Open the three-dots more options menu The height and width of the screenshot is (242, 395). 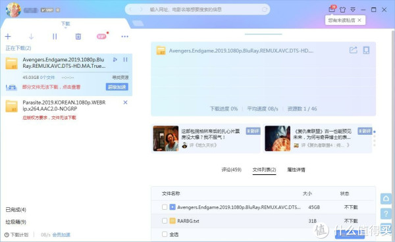coord(124,37)
